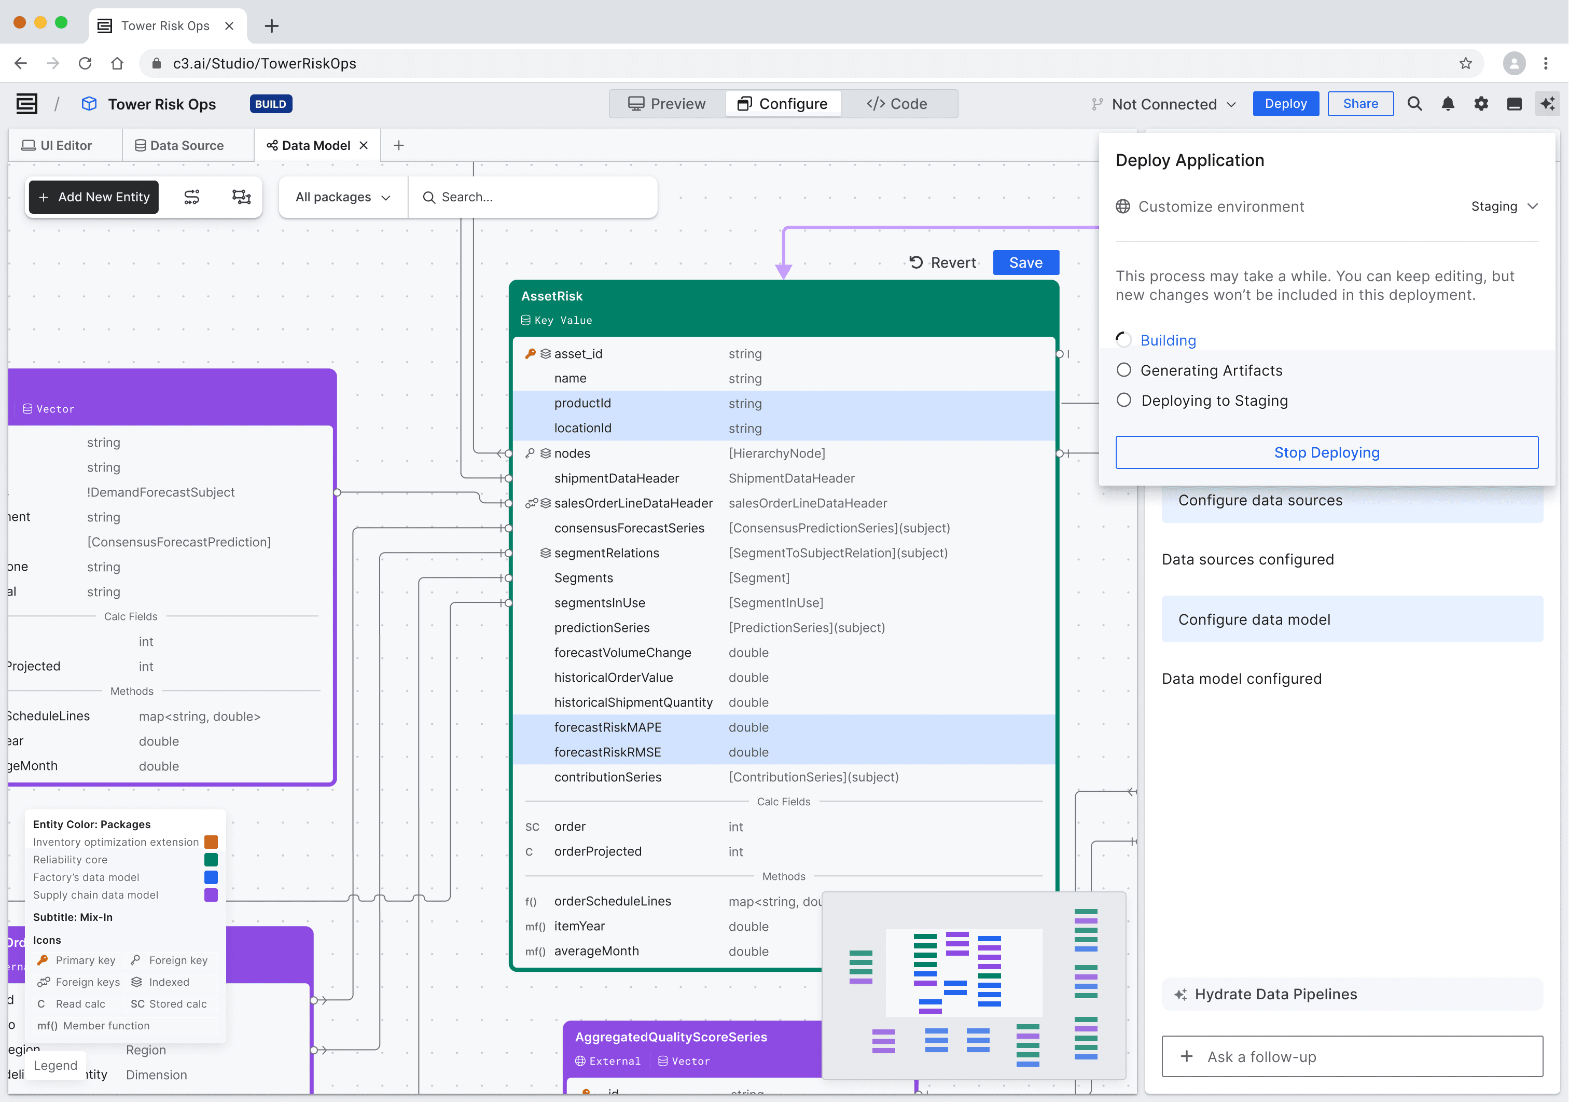Image resolution: width=1569 pixels, height=1102 pixels.
Task: Save the data model changes
Action: 1025,263
